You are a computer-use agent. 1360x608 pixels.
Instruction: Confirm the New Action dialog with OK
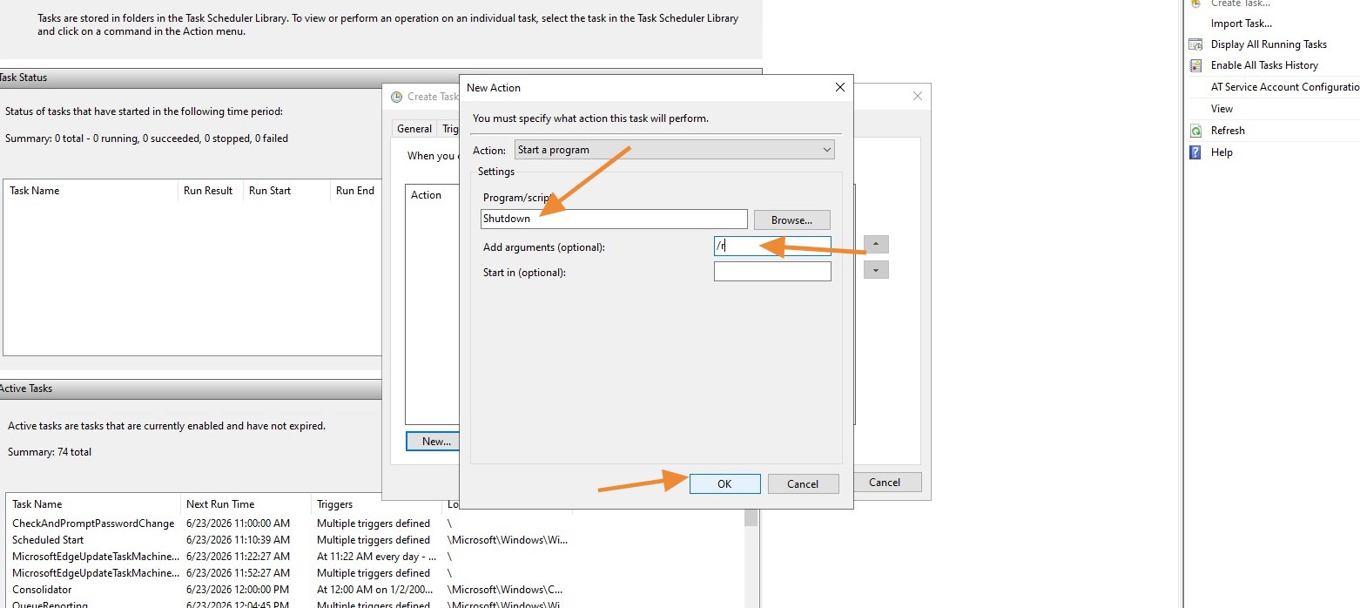pos(724,484)
